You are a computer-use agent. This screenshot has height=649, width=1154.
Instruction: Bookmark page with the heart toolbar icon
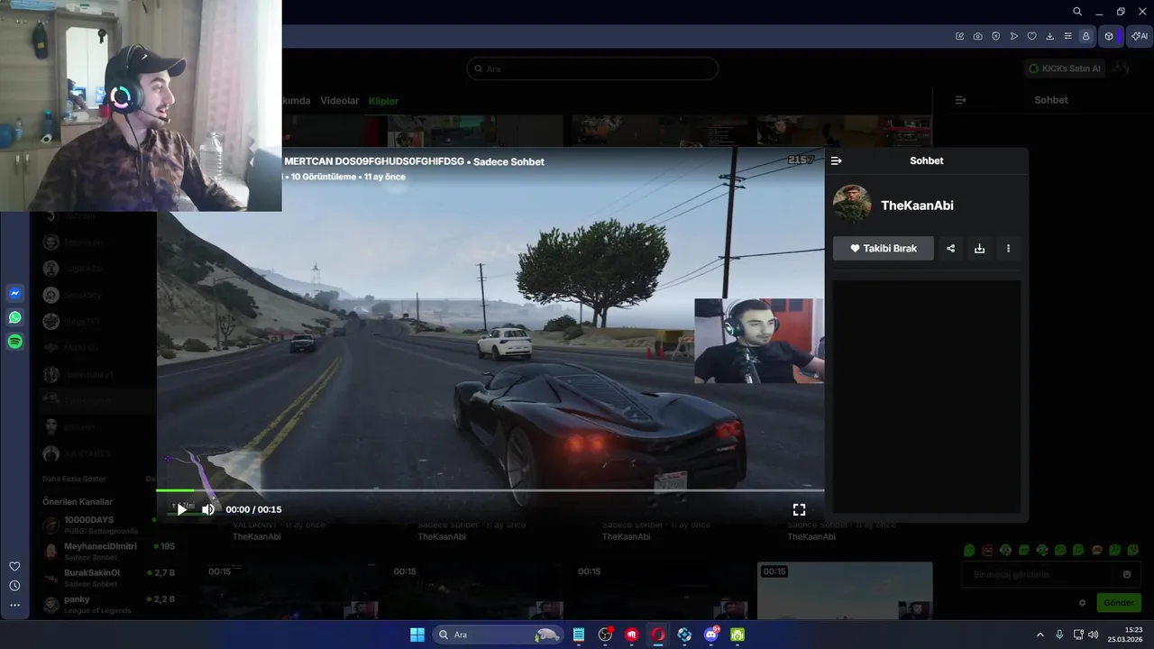[1031, 36]
